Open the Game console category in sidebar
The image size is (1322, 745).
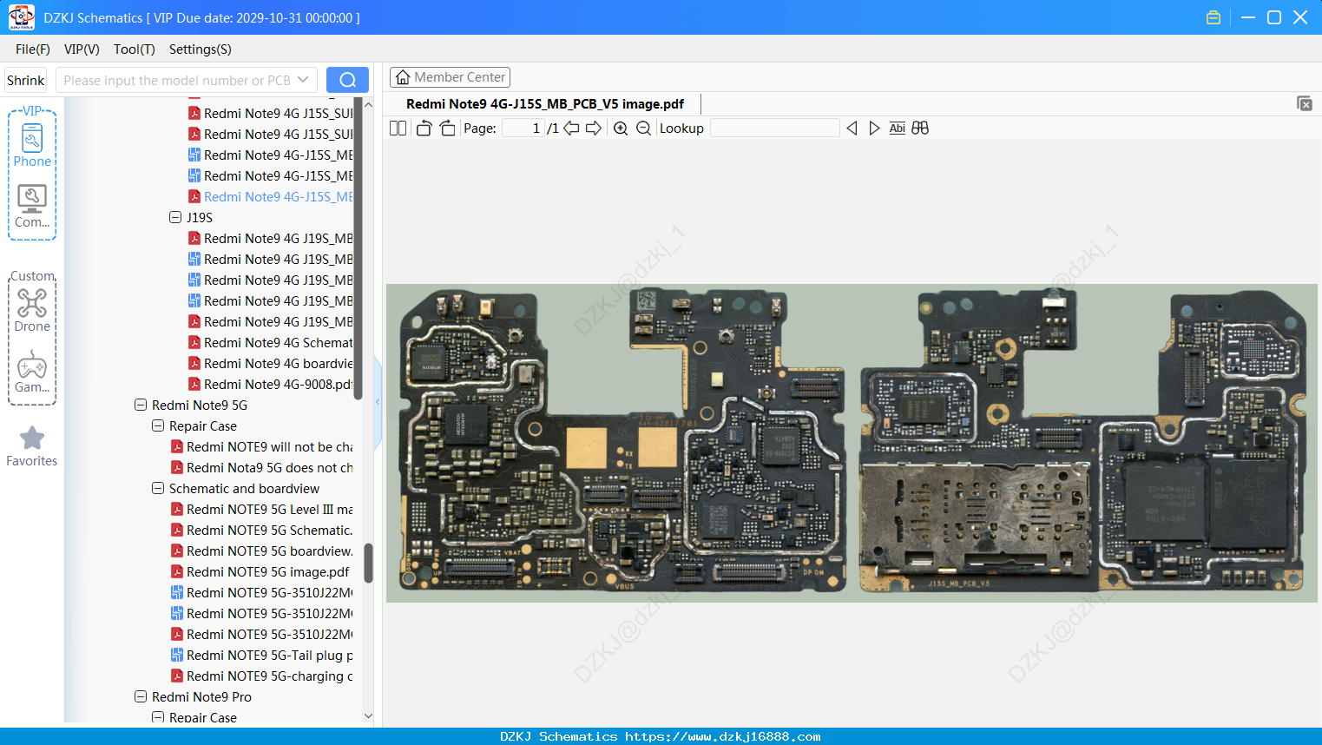tap(32, 372)
